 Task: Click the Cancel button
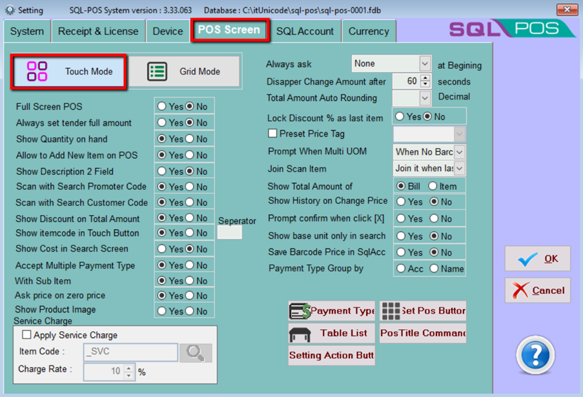coord(538,290)
